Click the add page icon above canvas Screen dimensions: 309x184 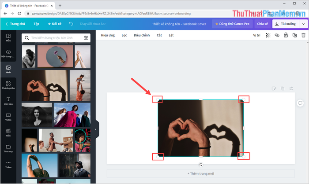coord(291,88)
